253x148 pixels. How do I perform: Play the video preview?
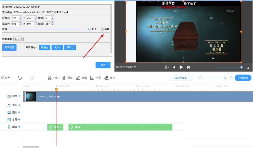click(x=181, y=67)
